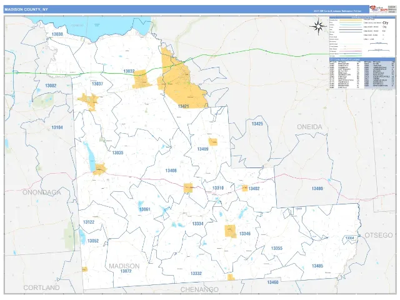This screenshot has width=400, height=300.
Task: Click the "MADISON COUNTY, NY" map title
Action: coord(26,9)
